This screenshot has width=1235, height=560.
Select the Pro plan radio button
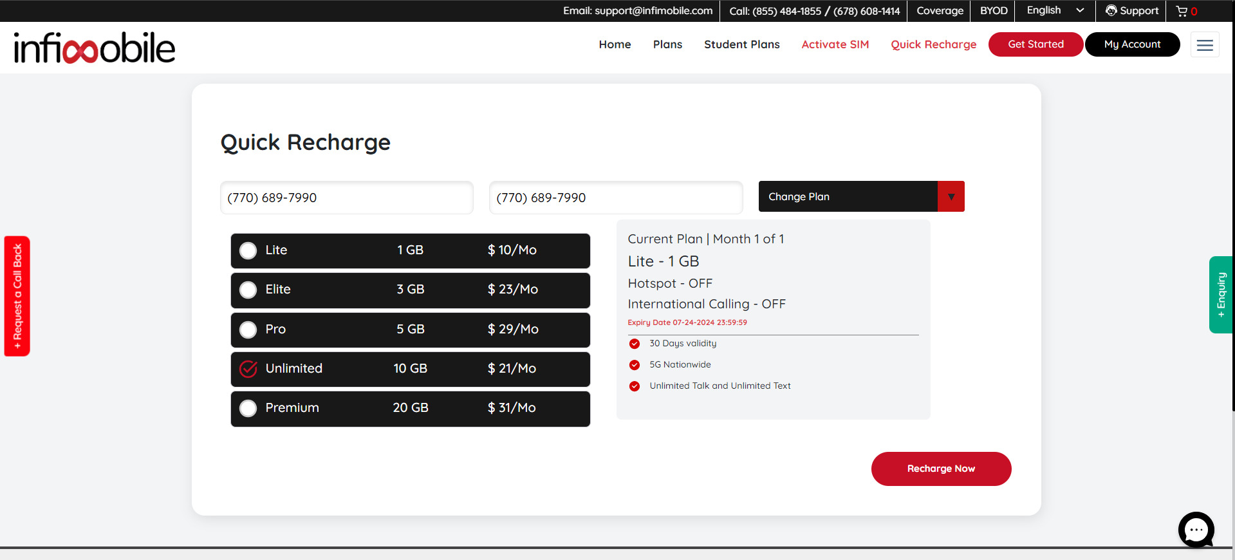pos(248,330)
